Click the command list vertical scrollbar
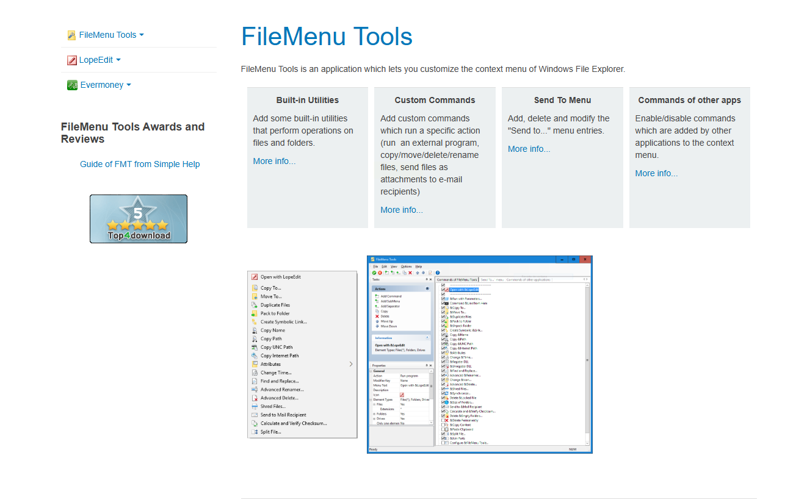 [587, 360]
